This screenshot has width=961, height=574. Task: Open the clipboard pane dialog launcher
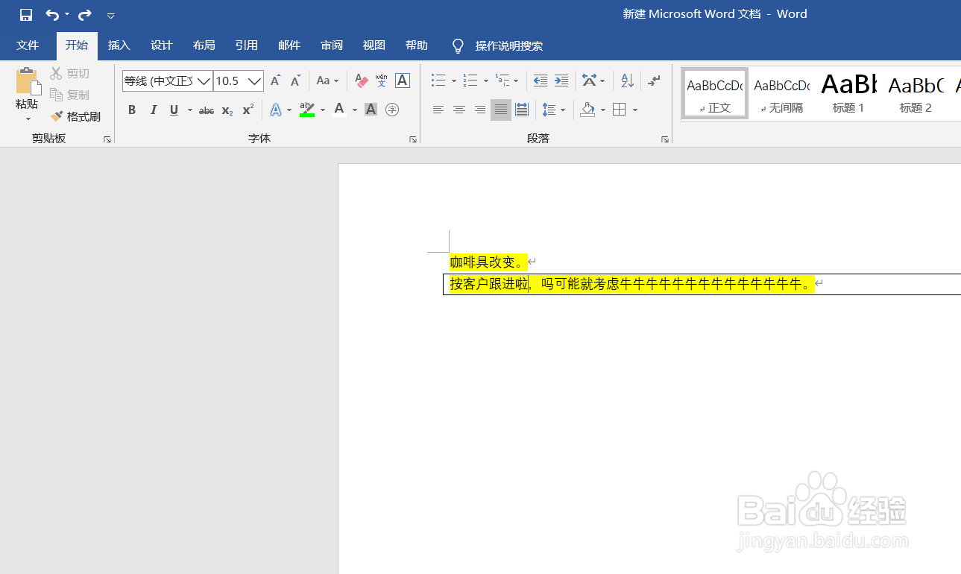coord(107,139)
